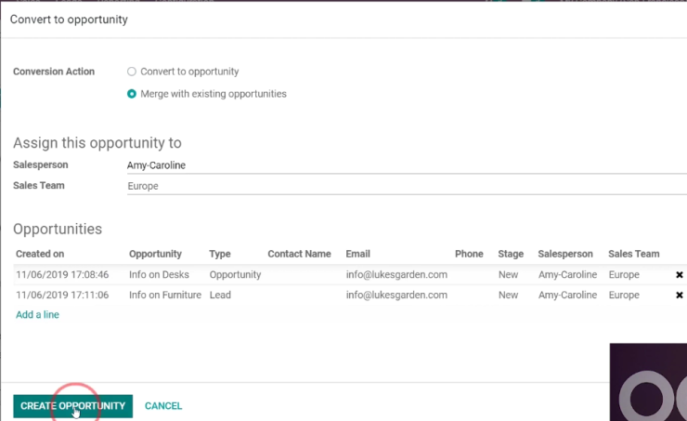This screenshot has width=687, height=421.
Task: Sort by Sales Team column header
Action: pos(633,254)
